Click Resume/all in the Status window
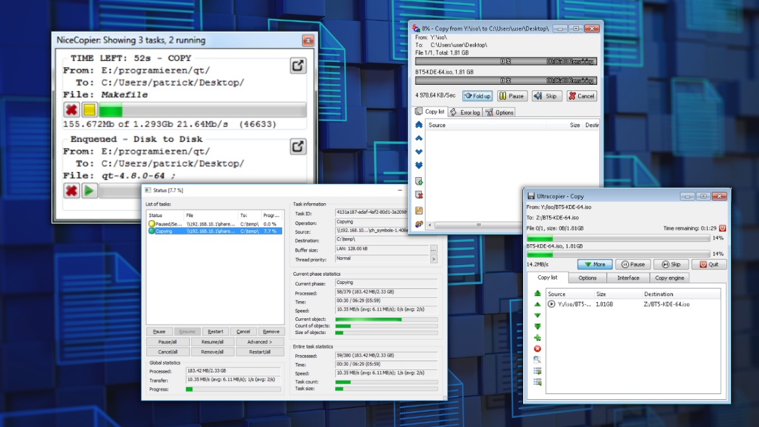Image resolution: width=759 pixels, height=427 pixels. 213,342
